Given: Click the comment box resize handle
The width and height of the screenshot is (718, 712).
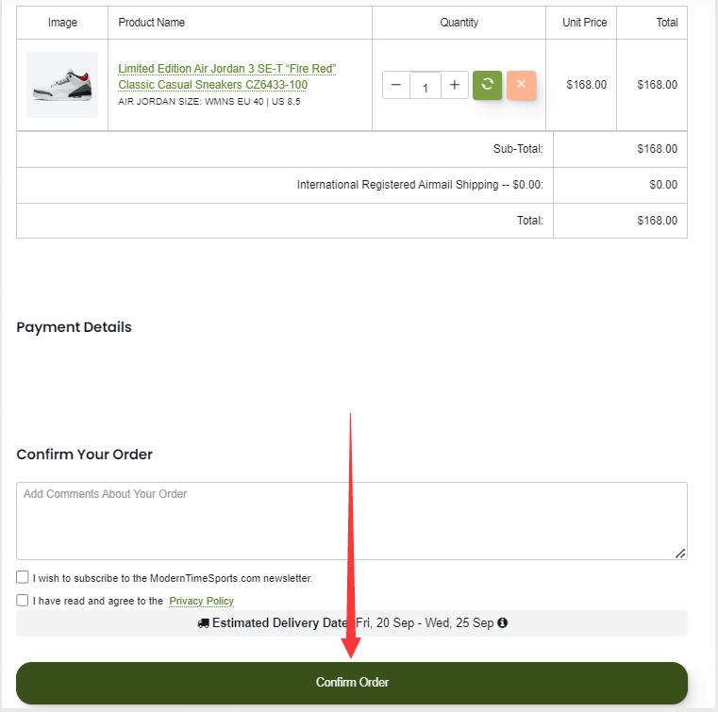Looking at the screenshot, I should pyautogui.click(x=680, y=554).
